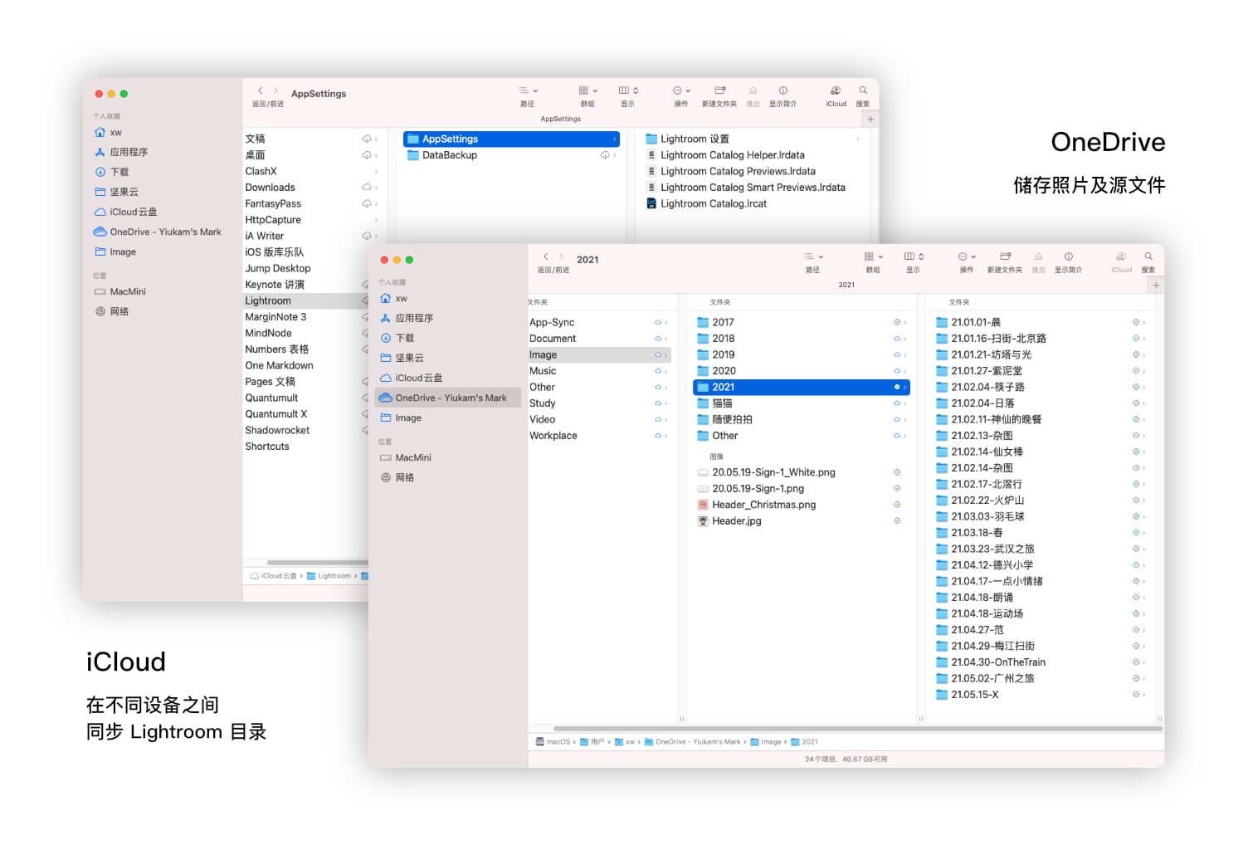The image size is (1248, 845).
Task: Select the DataBackup folder
Action: pyautogui.click(x=449, y=155)
